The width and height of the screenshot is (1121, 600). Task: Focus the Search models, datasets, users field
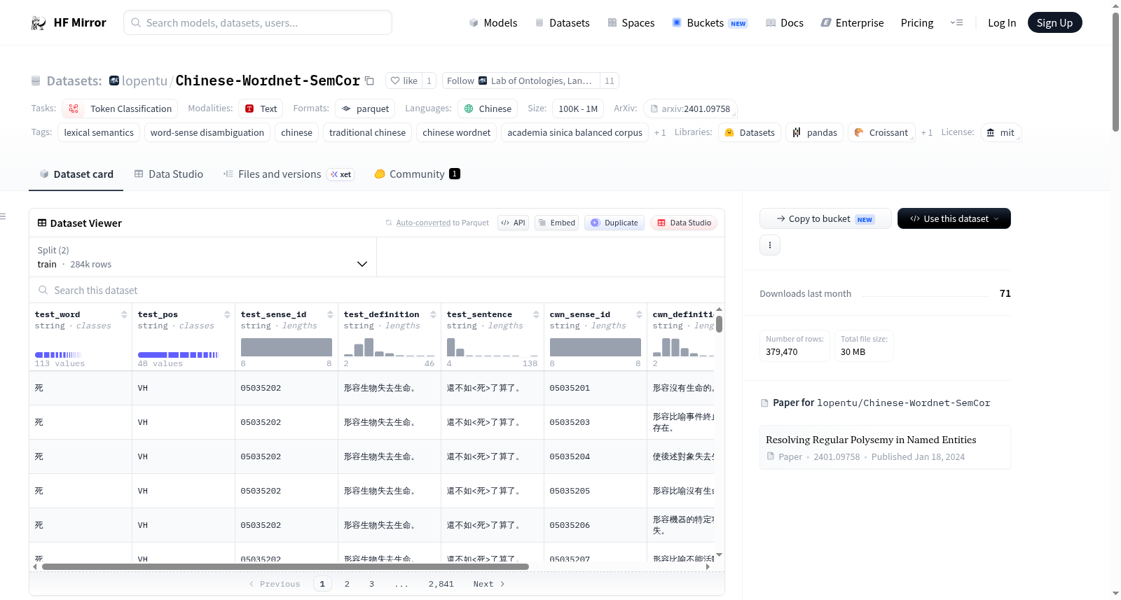click(258, 22)
